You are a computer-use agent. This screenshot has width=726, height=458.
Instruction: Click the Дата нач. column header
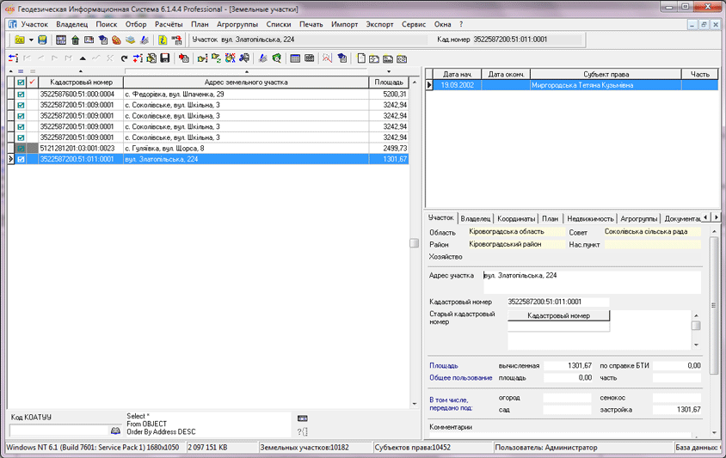(457, 74)
